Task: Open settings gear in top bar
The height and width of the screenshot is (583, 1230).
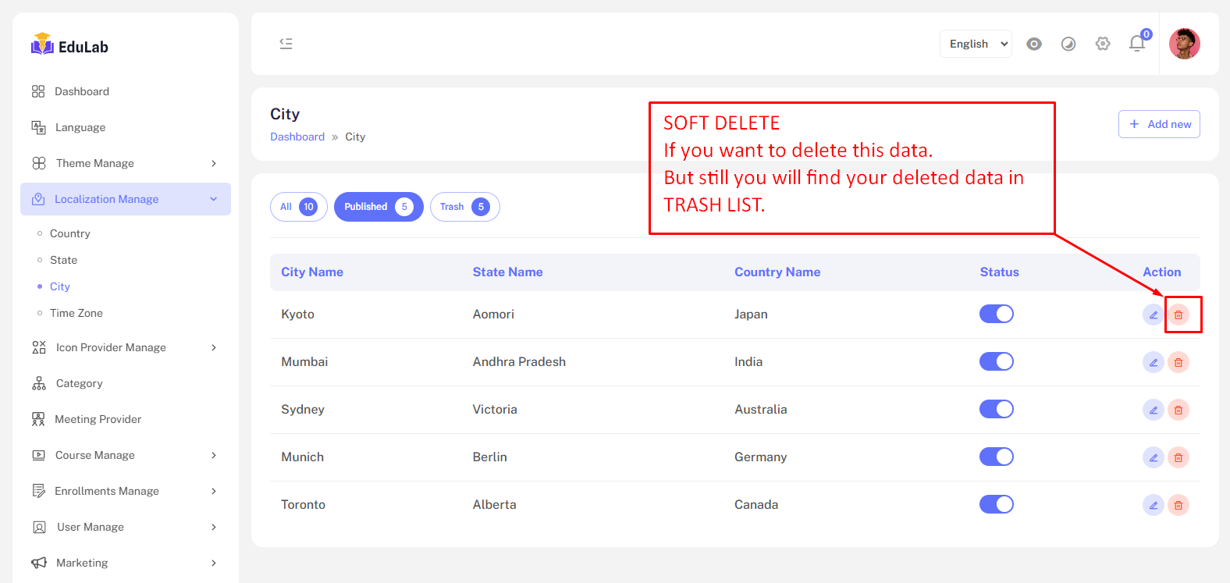Action: (1103, 44)
